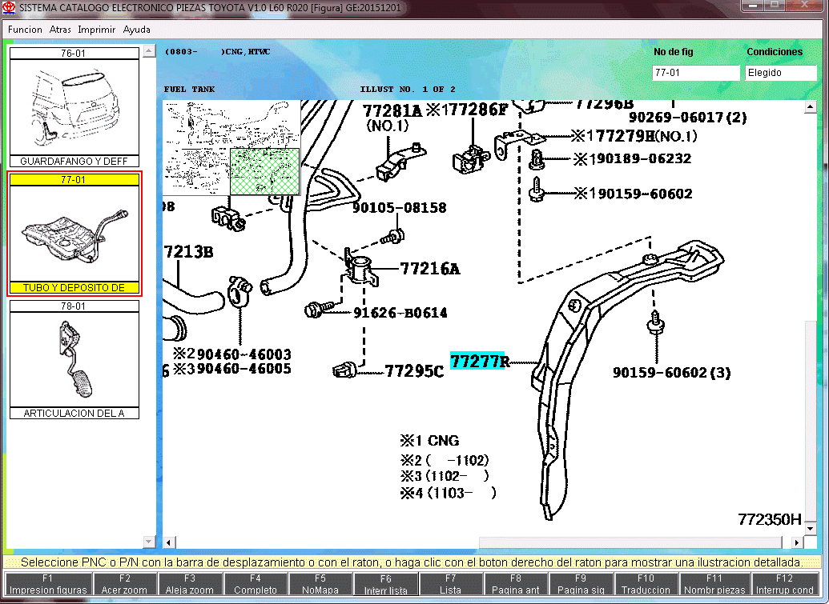Open the Imprimir menu
Image resolution: width=829 pixels, height=604 pixels.
click(97, 30)
